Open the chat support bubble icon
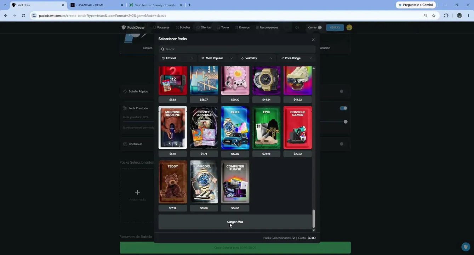Viewport: 474px width, 255px height. tap(466, 246)
